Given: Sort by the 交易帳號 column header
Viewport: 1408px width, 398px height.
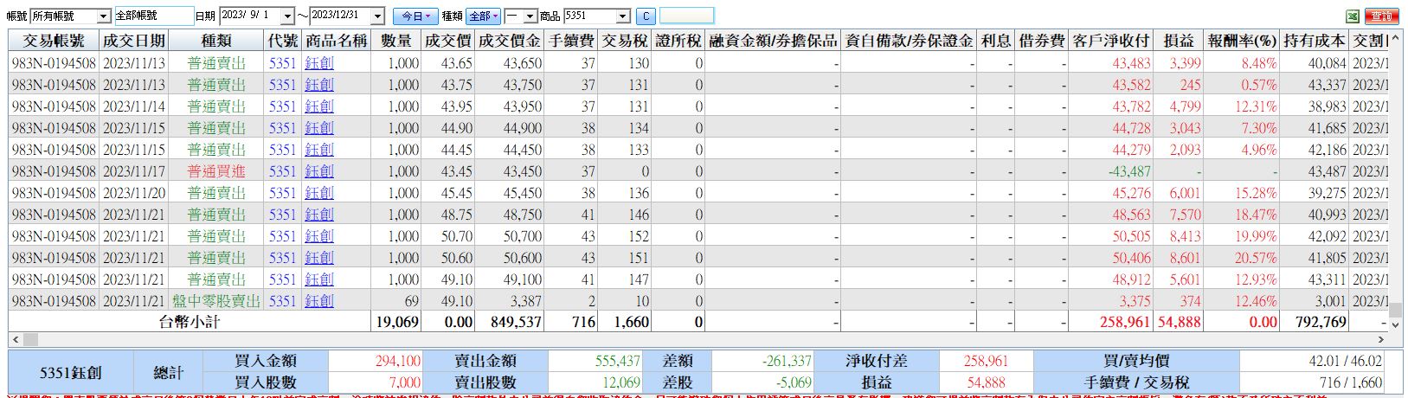Looking at the screenshot, I should coord(54,41).
